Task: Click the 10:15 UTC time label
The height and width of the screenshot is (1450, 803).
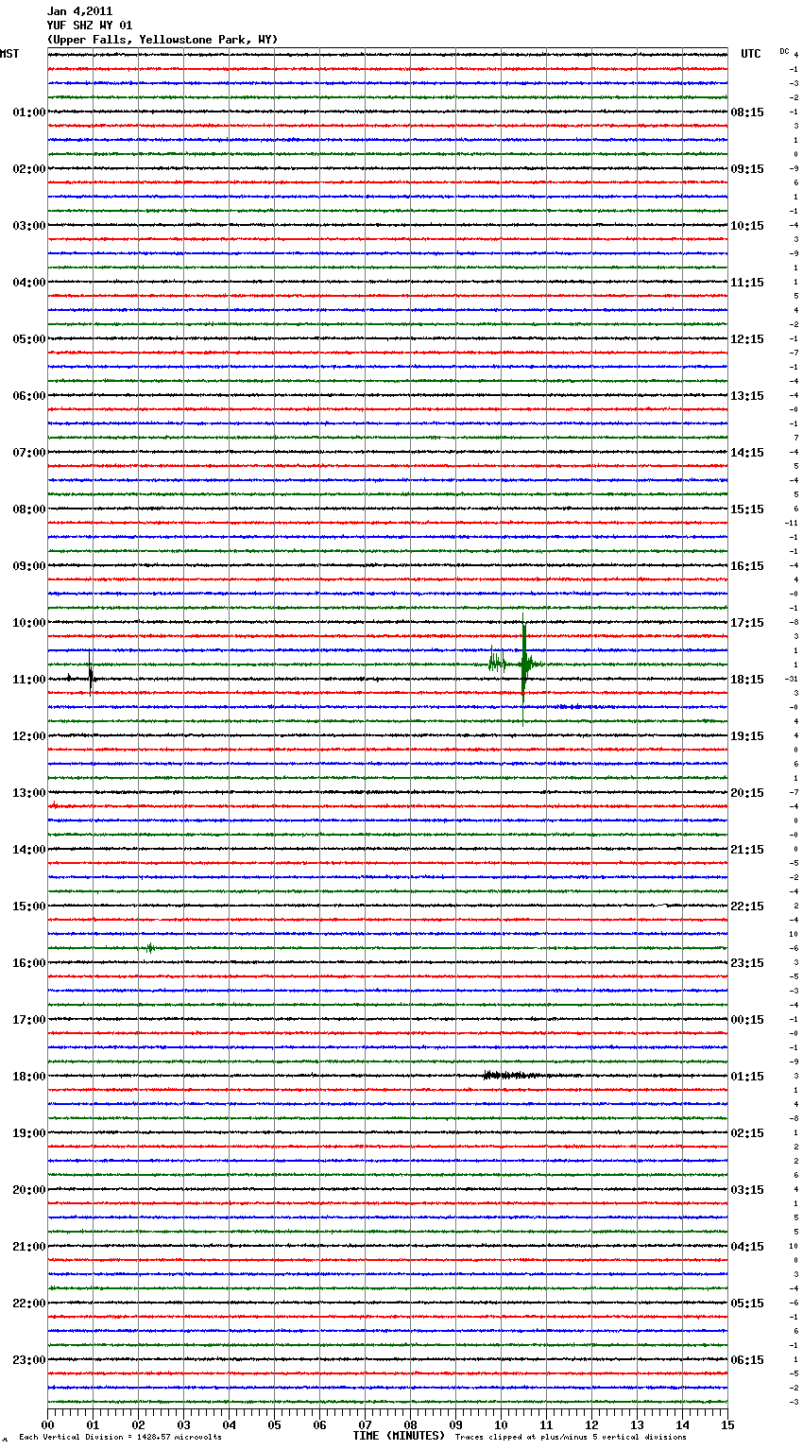Action: tap(747, 226)
